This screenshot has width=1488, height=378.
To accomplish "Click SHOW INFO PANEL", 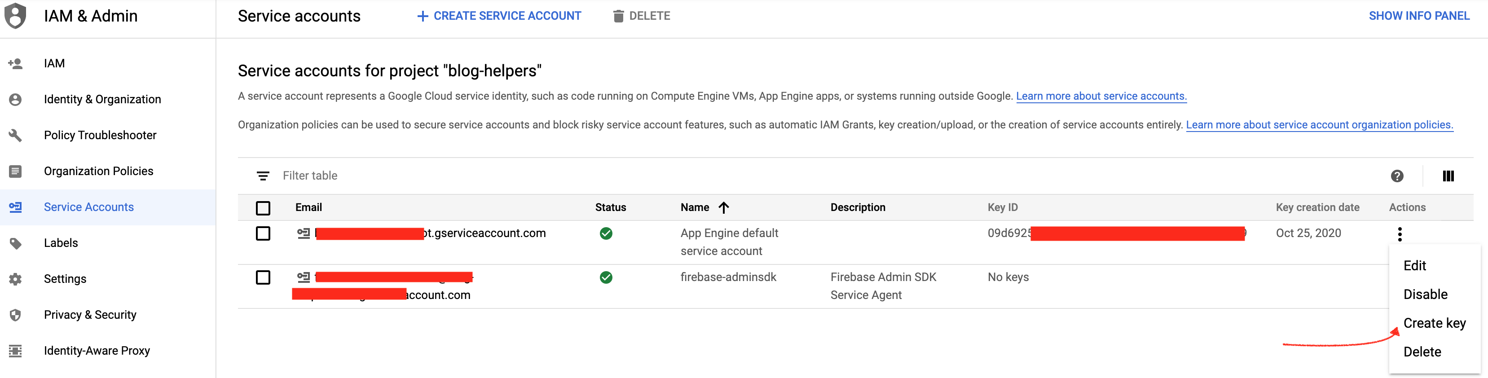I will [1419, 16].
